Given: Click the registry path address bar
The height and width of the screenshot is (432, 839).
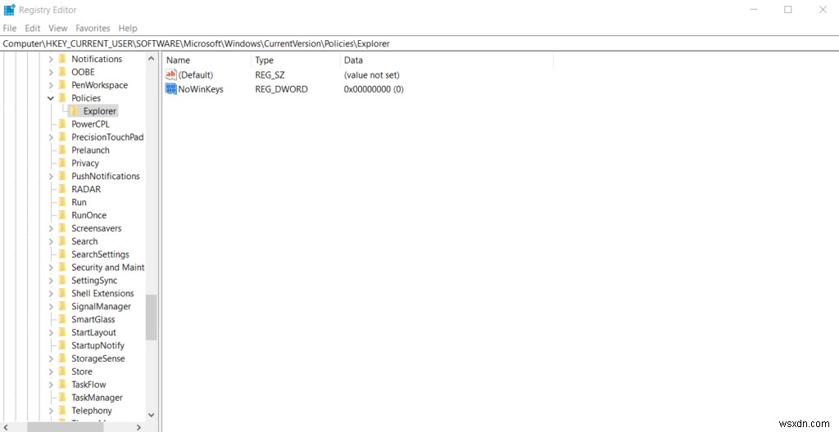Looking at the screenshot, I should 419,43.
